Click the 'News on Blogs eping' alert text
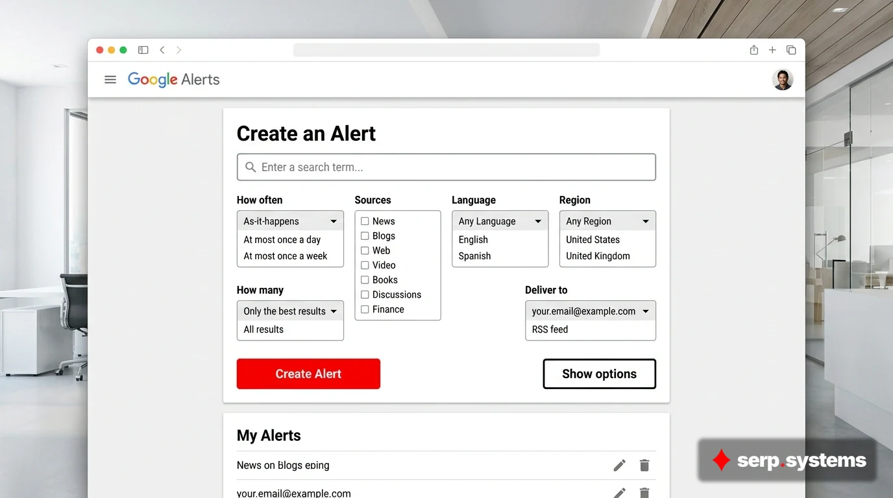Screen dimensions: 893x498 283,466
